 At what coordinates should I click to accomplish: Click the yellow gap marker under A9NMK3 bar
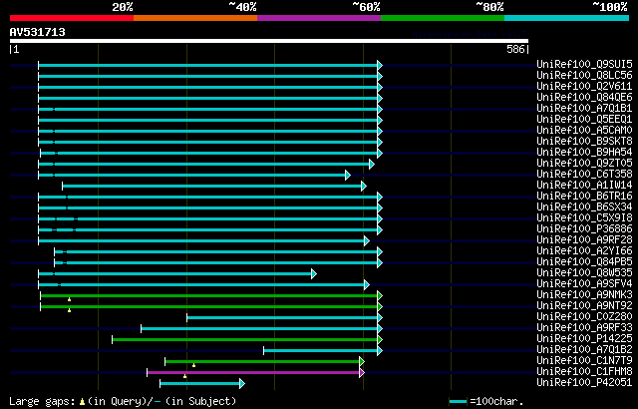pos(69,299)
